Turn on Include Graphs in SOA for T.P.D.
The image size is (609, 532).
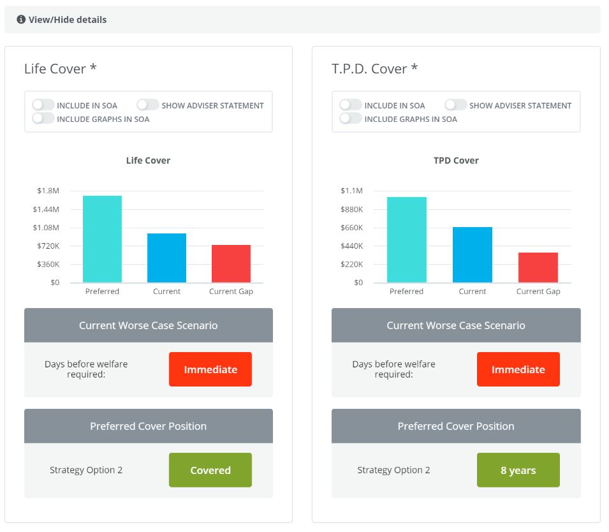tap(351, 119)
